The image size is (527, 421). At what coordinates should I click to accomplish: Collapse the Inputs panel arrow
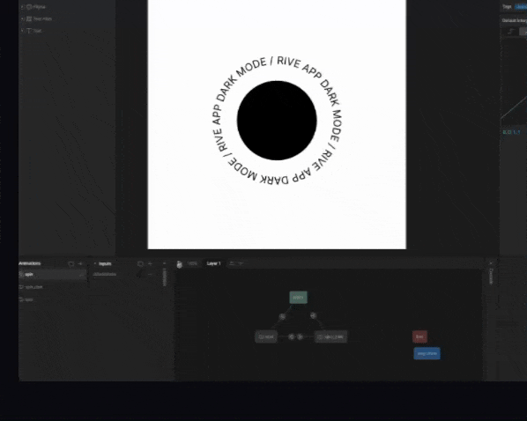95,263
